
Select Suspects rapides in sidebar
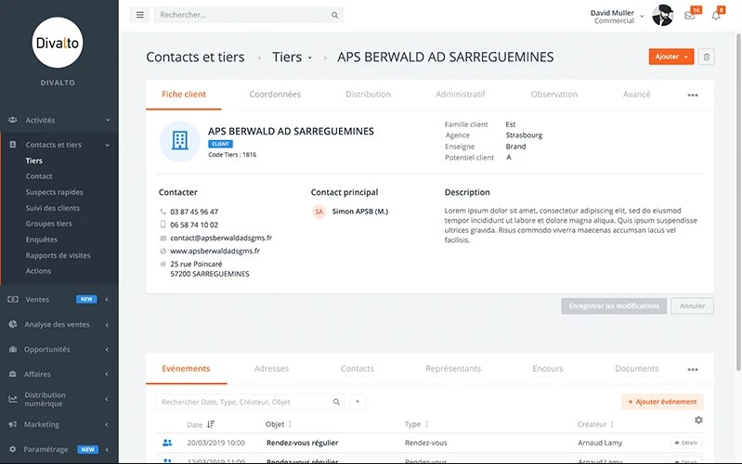pos(54,192)
